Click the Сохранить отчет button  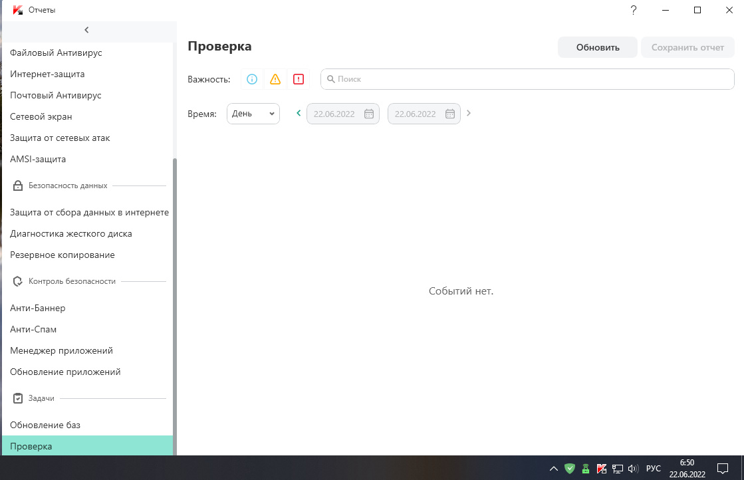tap(687, 47)
